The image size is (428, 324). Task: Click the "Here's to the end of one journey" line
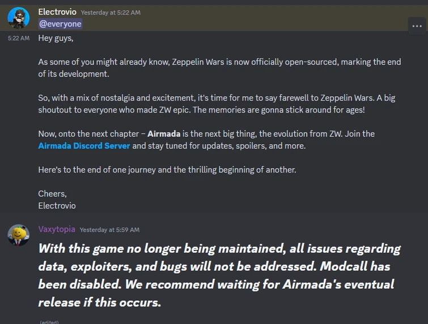click(x=167, y=170)
